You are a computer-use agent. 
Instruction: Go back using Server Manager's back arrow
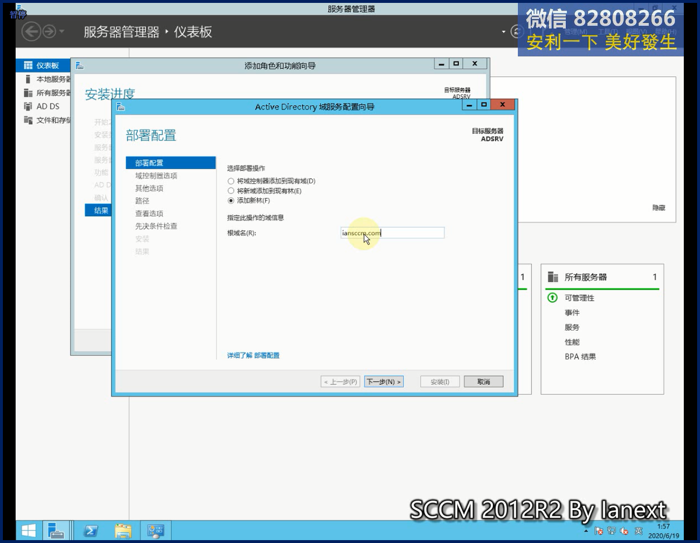click(x=31, y=31)
